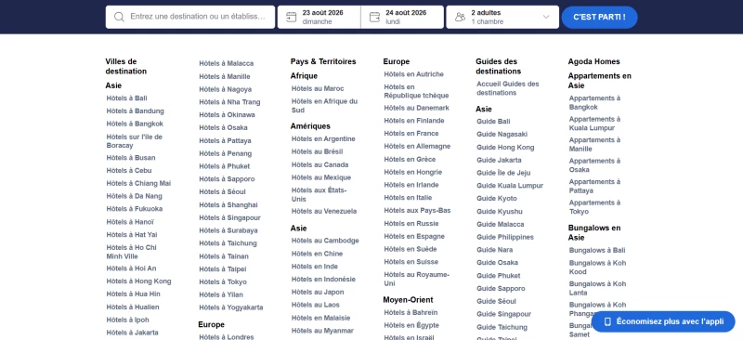Select Hôtels à Séoul
Image resolution: width=743 pixels, height=340 pixels.
coord(222,192)
